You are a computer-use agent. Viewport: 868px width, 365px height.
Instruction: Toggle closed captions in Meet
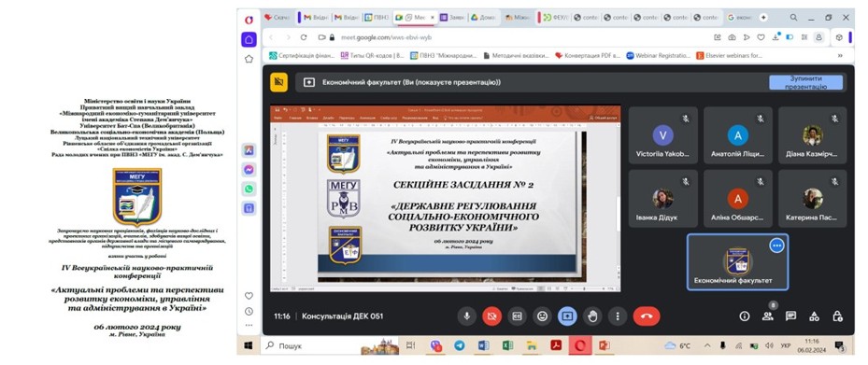517,316
